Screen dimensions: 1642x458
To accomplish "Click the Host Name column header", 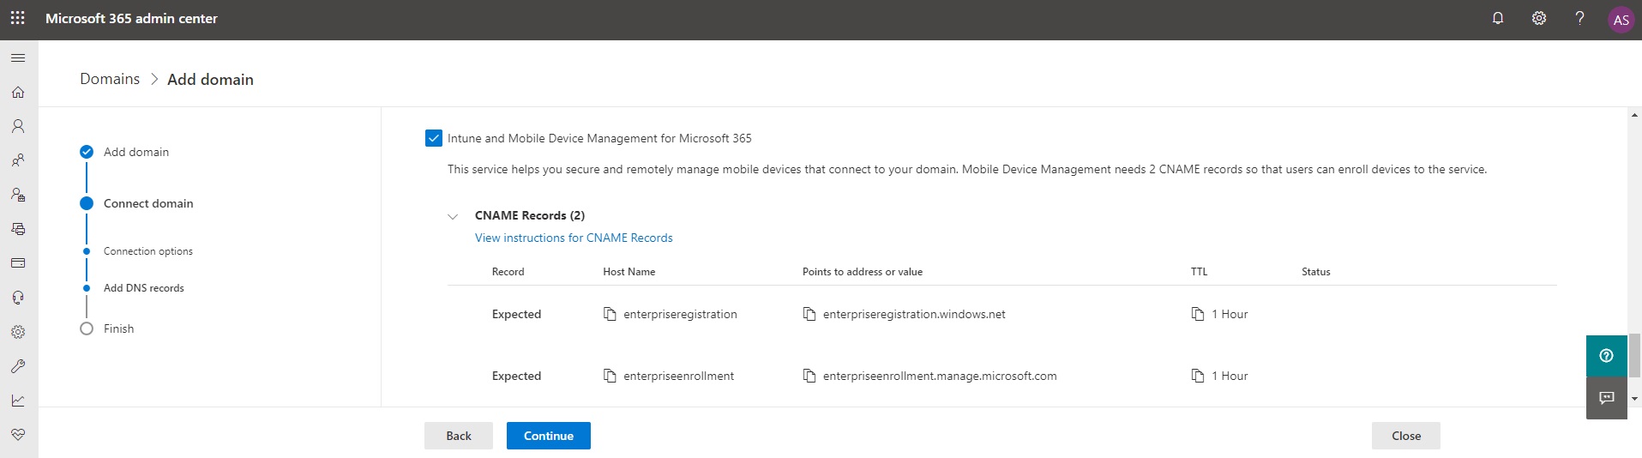I will (629, 272).
